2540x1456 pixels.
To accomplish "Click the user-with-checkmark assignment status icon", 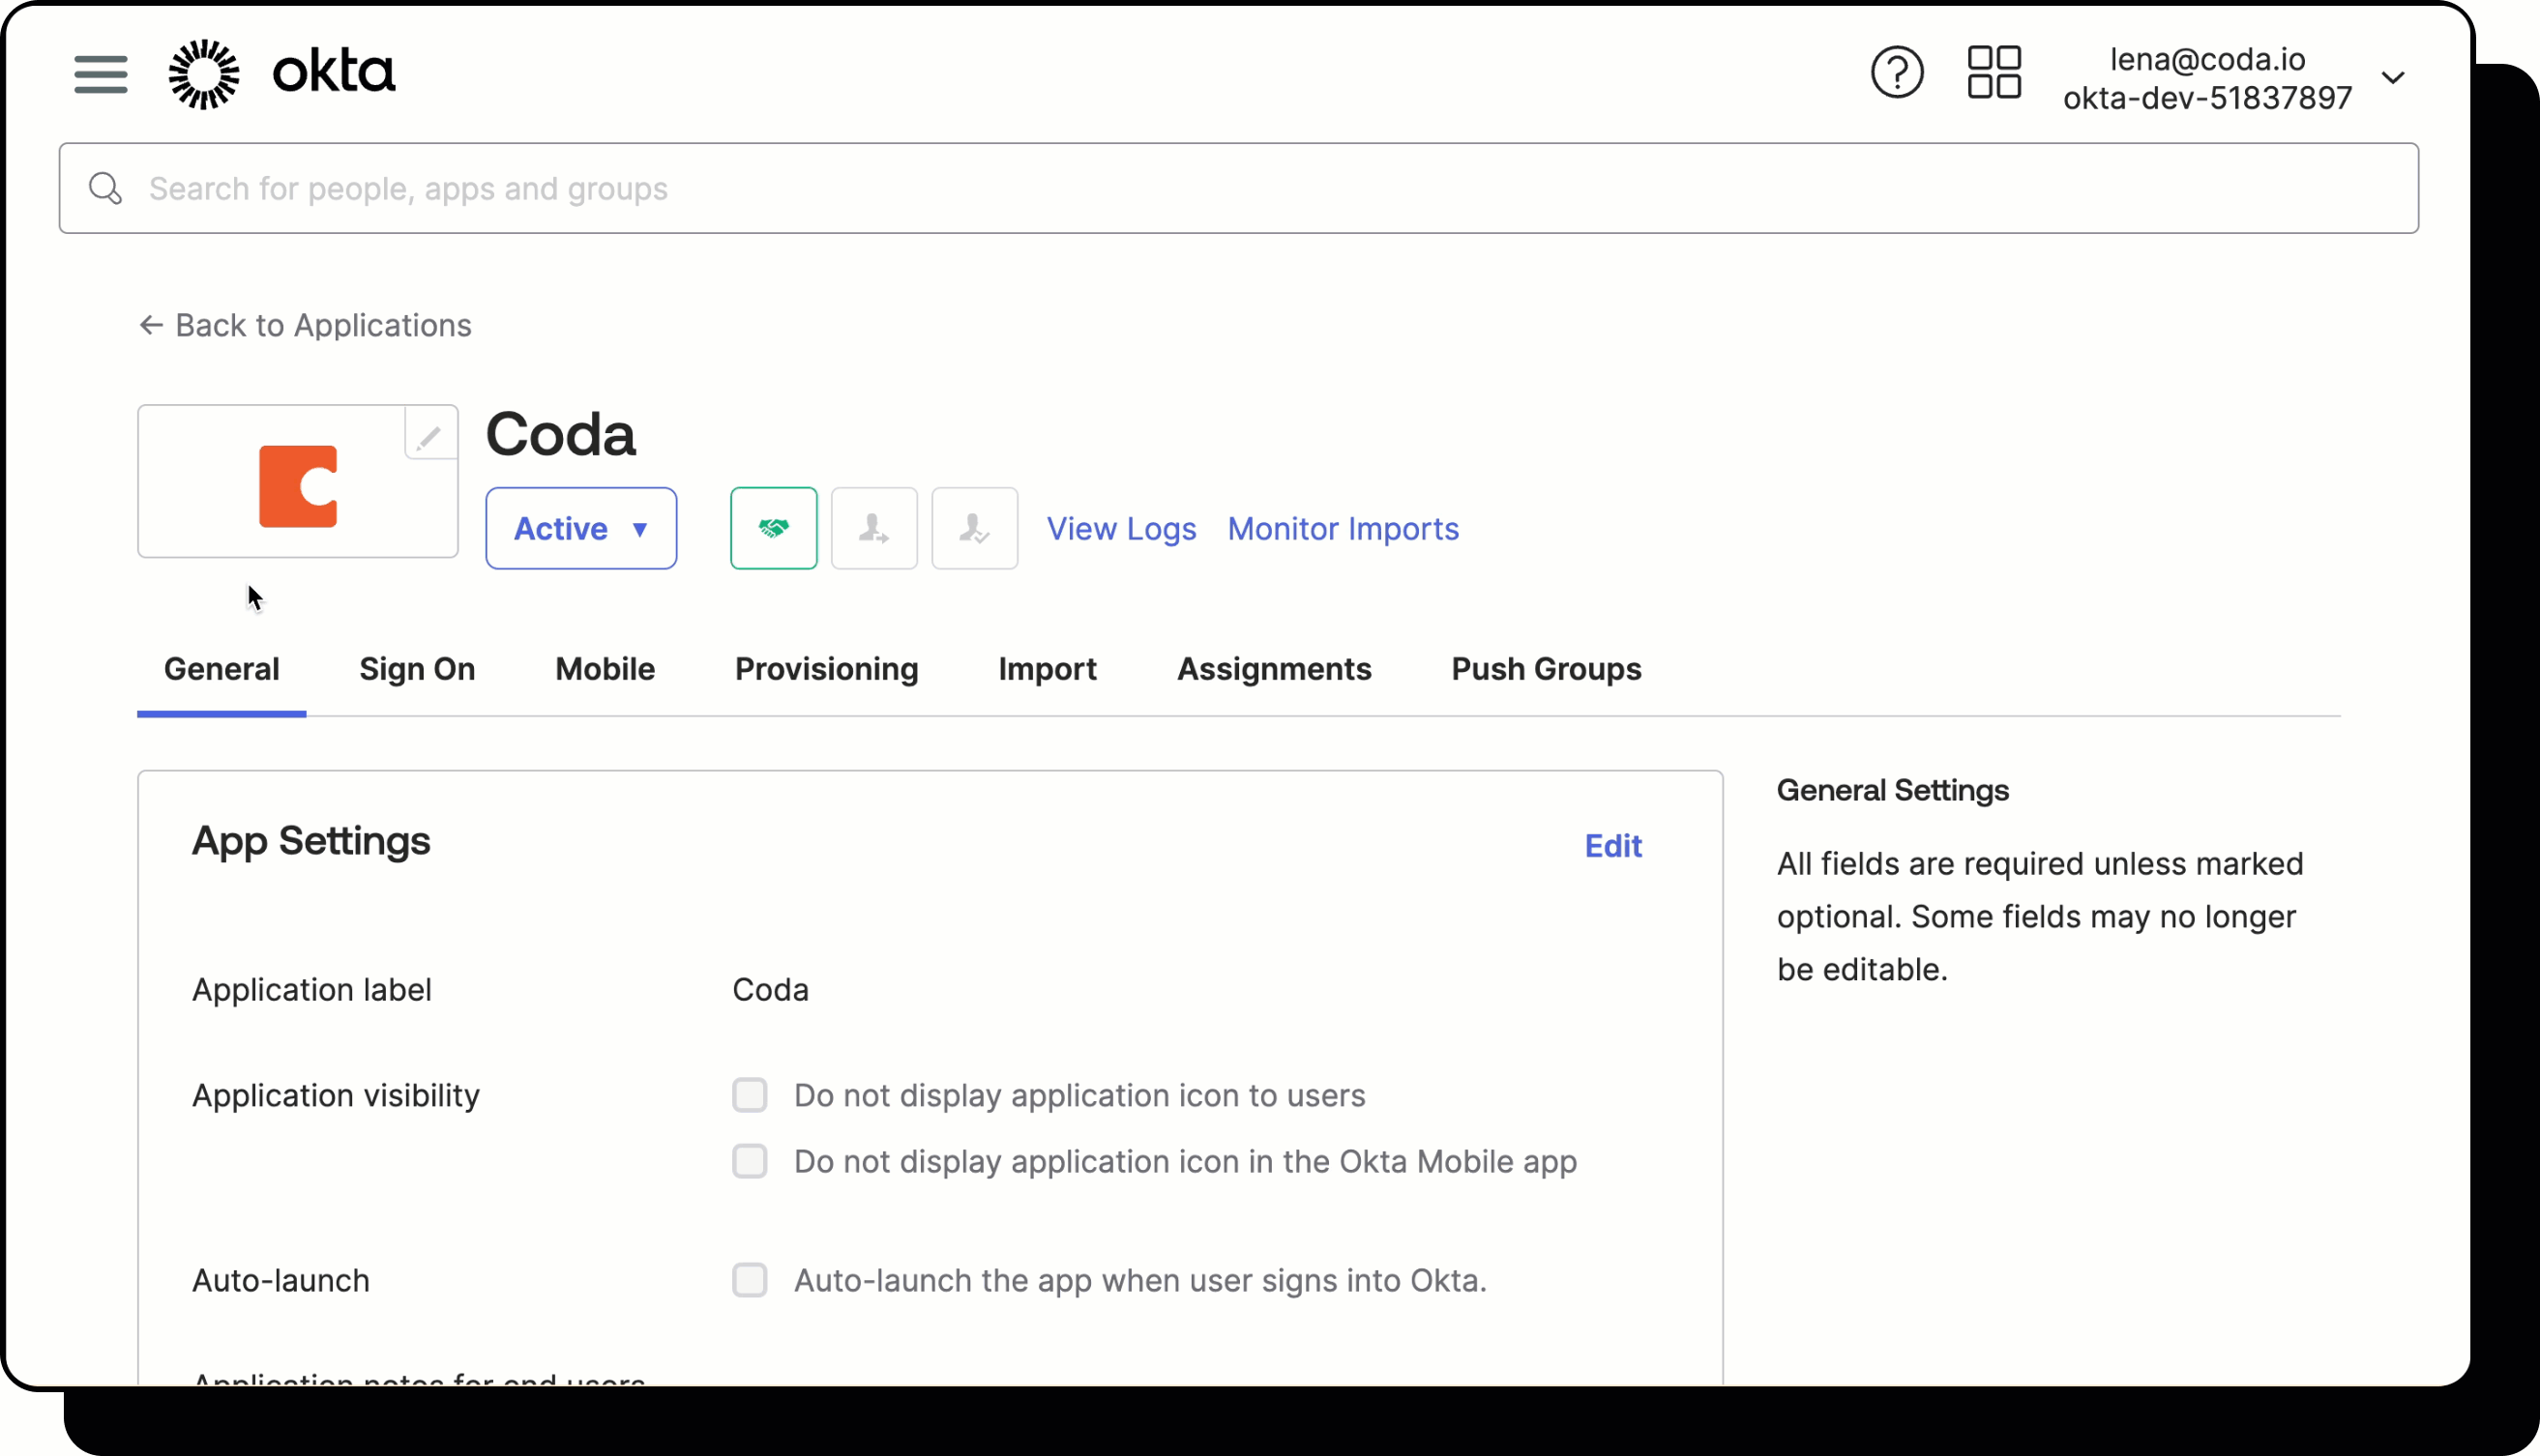I will click(973, 528).
